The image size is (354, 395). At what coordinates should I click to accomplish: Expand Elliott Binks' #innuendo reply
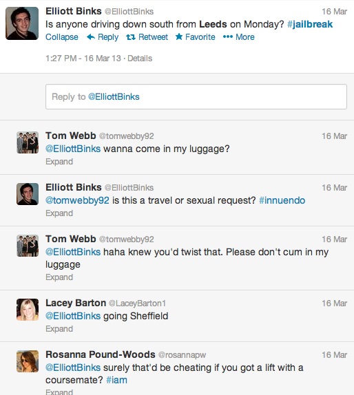click(x=59, y=213)
